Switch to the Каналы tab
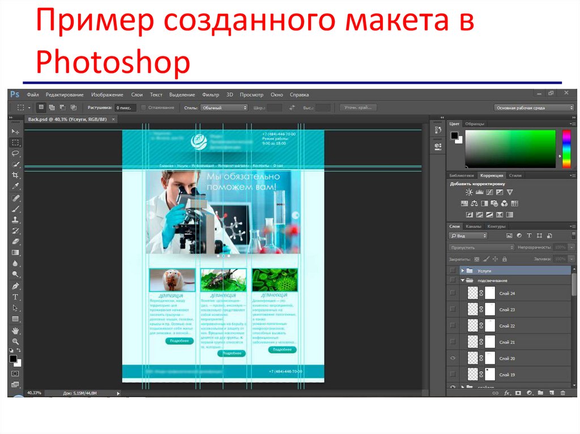Screen dimensions: 580x434 (474, 226)
